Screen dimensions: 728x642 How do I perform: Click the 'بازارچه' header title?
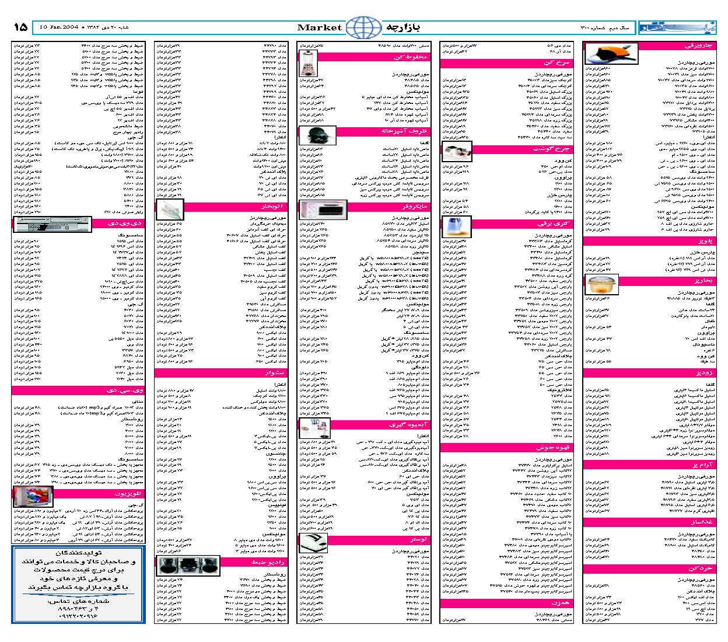click(x=402, y=27)
